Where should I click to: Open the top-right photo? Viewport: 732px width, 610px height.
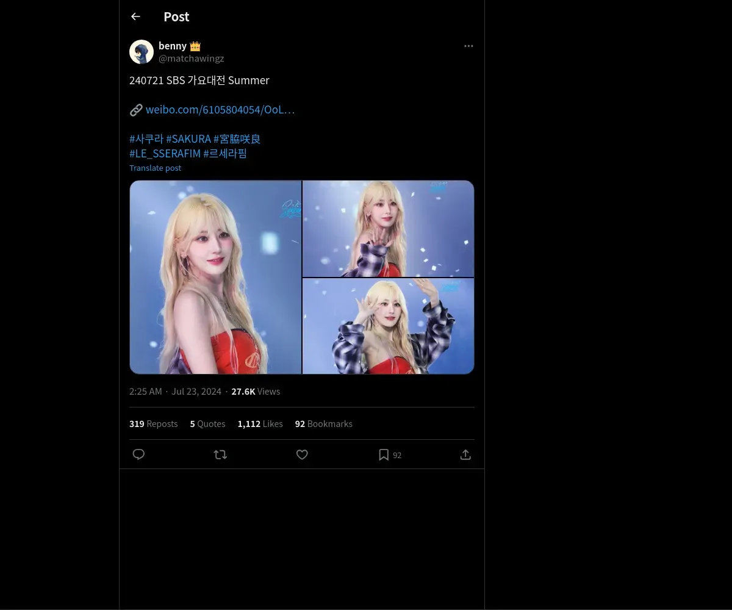click(x=389, y=229)
